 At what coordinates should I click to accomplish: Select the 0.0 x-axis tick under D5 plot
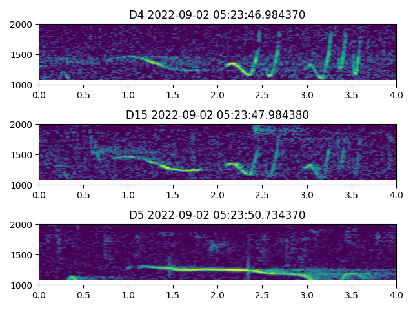(x=39, y=294)
